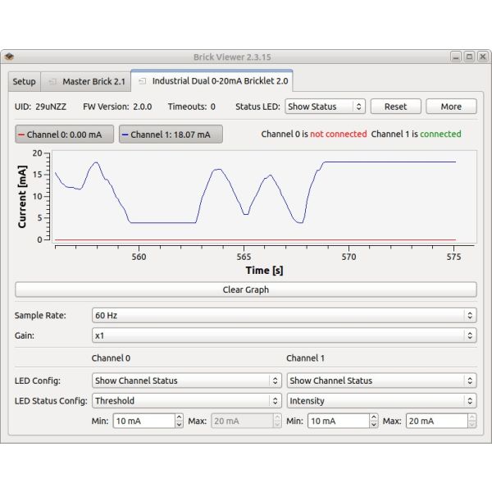Click the 570 label on the time axis

pos(348,257)
